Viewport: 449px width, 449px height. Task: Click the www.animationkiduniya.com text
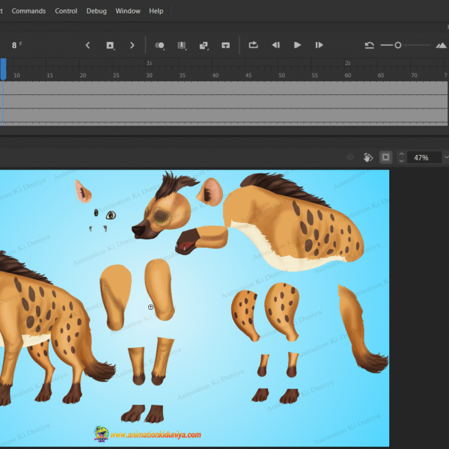coord(156,435)
